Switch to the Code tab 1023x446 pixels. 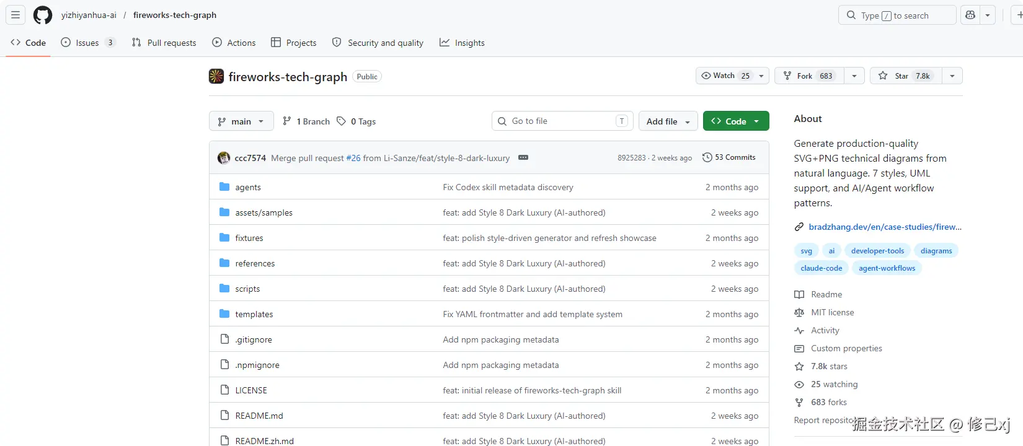[28, 43]
